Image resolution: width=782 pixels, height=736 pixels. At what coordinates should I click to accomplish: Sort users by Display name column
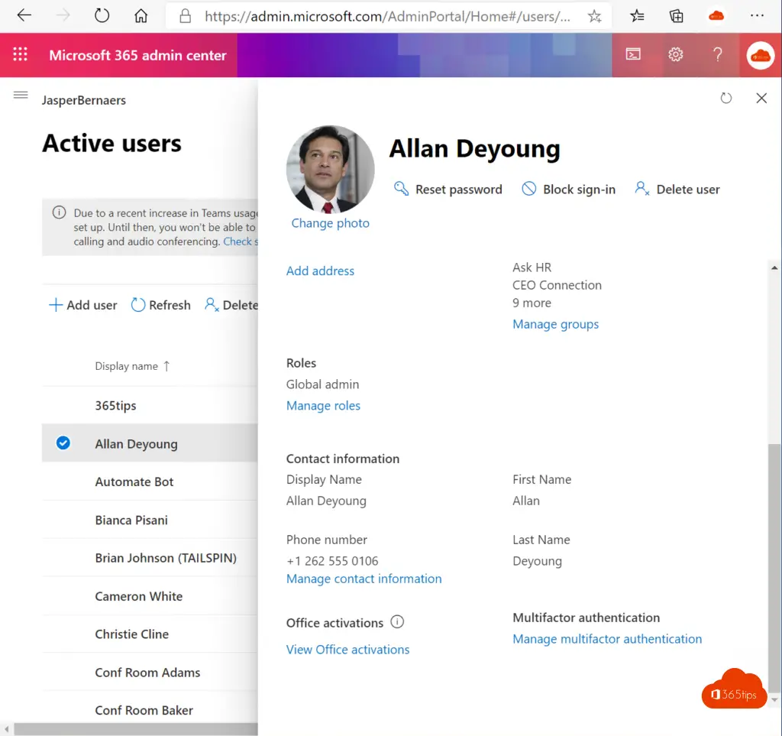[133, 366]
